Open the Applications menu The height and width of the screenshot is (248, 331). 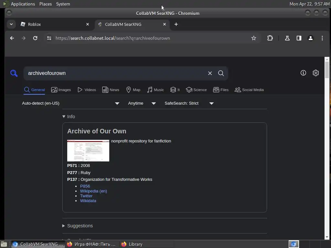tap(23, 4)
